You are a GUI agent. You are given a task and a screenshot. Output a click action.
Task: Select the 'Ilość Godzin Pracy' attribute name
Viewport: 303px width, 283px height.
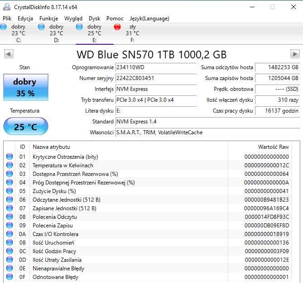point(54,251)
